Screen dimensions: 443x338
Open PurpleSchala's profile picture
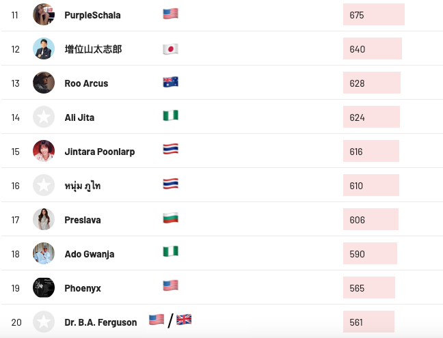(x=44, y=14)
